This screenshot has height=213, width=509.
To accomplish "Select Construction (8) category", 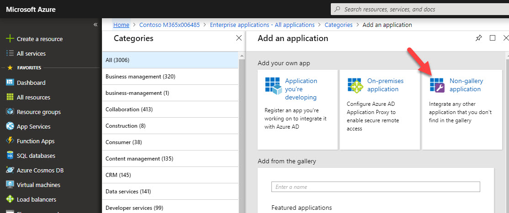I will [x=170, y=126].
